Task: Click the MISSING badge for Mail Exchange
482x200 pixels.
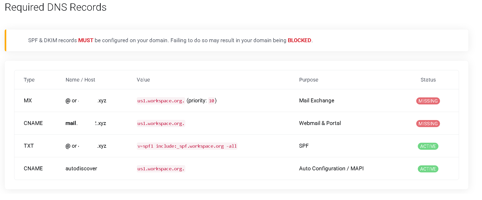Action: click(x=428, y=101)
